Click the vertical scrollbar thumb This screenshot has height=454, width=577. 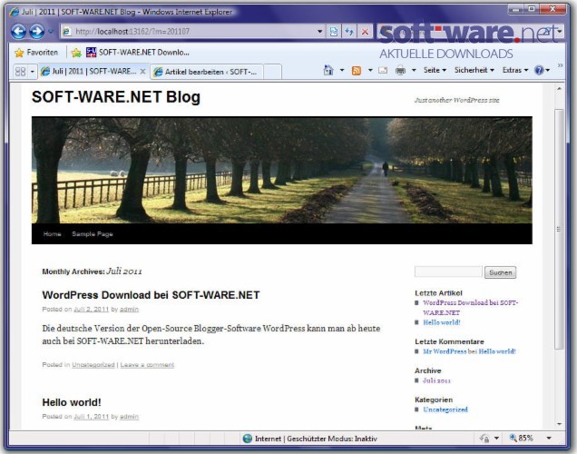point(559,229)
